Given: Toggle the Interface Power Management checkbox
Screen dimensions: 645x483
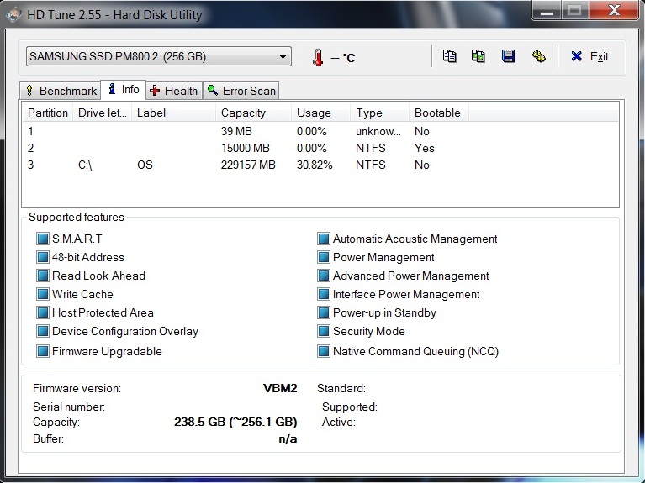Looking at the screenshot, I should pos(324,294).
